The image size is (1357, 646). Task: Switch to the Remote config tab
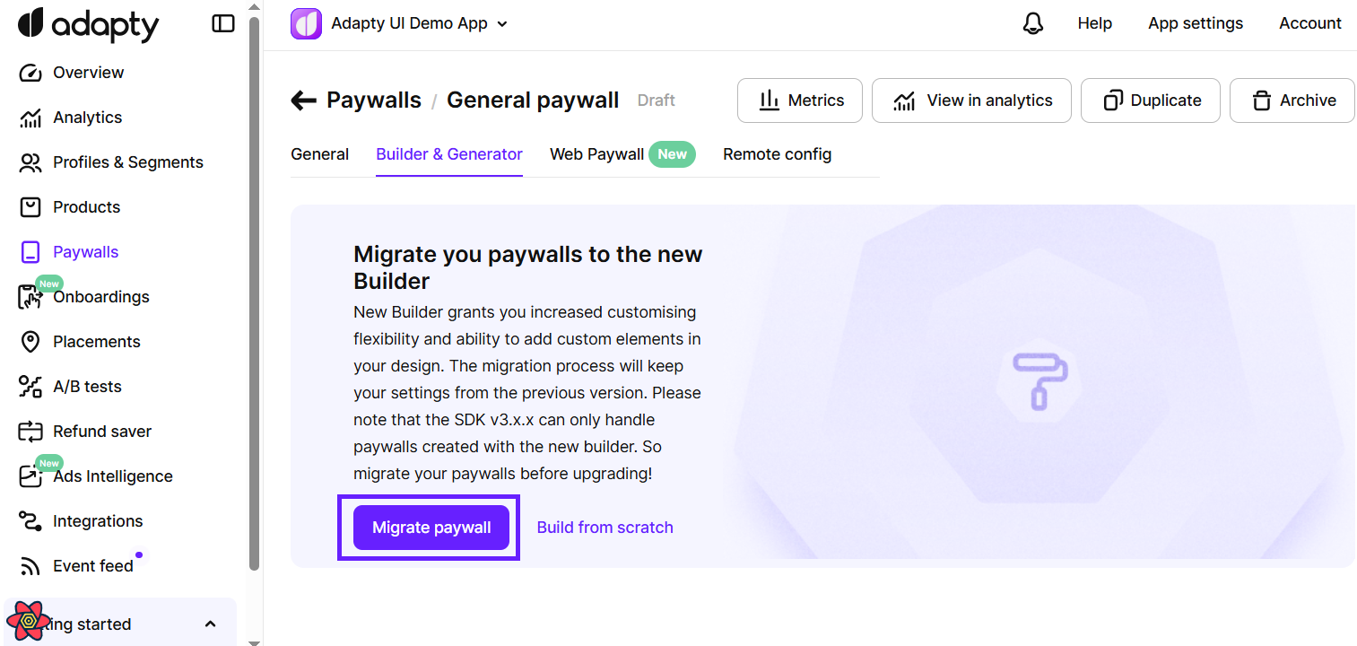pos(777,153)
